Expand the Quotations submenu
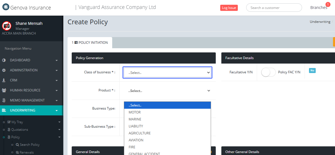This screenshot has height=155, width=335. tap(59, 130)
